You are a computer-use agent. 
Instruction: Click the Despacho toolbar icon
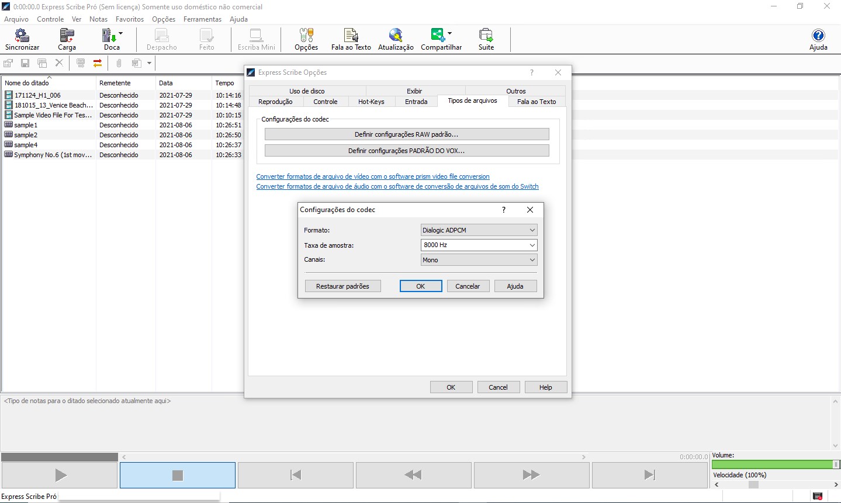[162, 39]
